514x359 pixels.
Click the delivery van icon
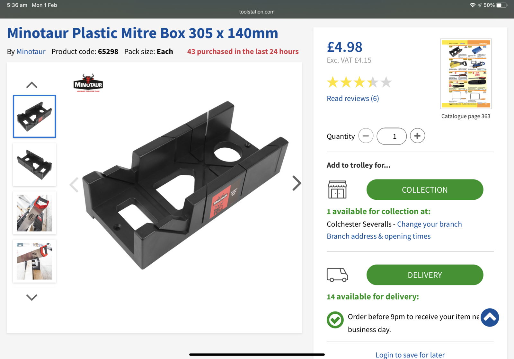(x=337, y=275)
